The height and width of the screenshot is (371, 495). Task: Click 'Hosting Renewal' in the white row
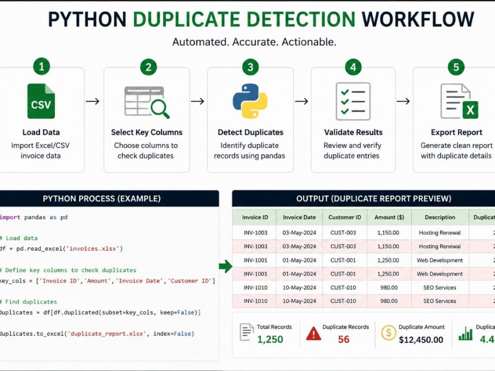(440, 233)
